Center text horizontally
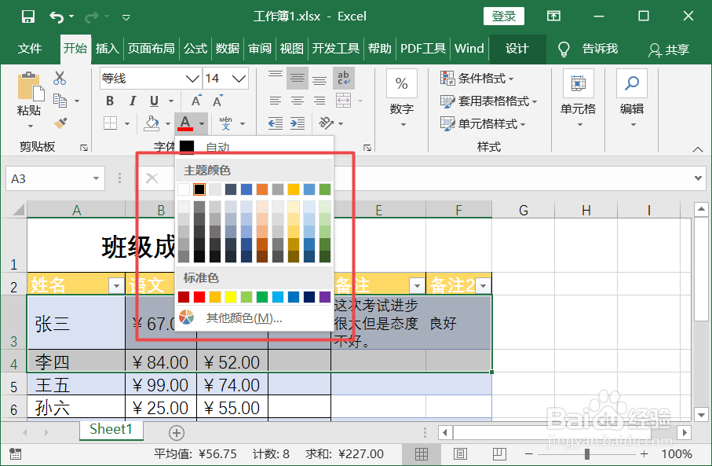Image resolution: width=712 pixels, height=466 pixels. pos(298,101)
